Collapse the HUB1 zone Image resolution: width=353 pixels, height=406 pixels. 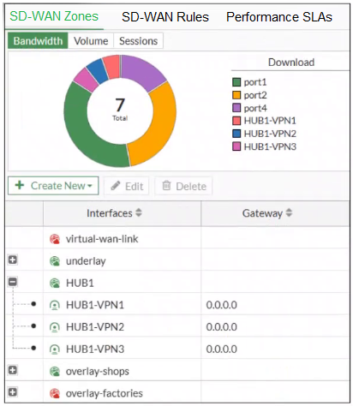coord(13,282)
